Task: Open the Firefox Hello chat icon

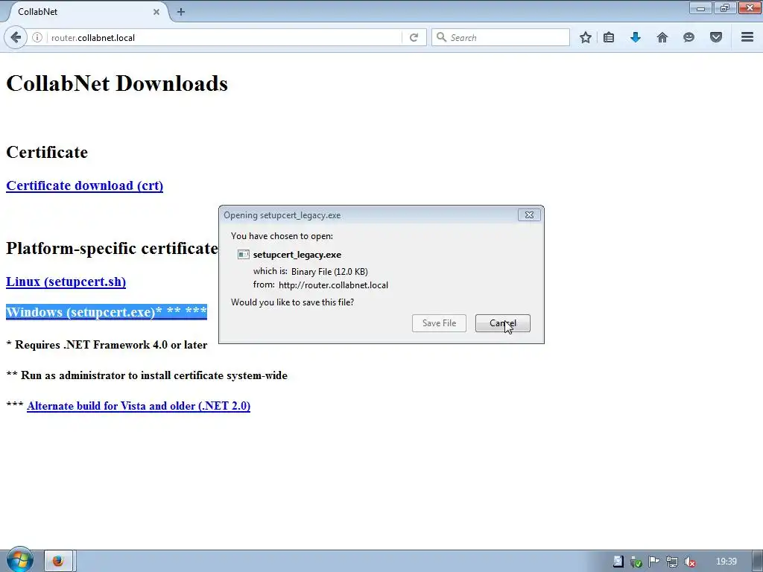Action: click(688, 37)
